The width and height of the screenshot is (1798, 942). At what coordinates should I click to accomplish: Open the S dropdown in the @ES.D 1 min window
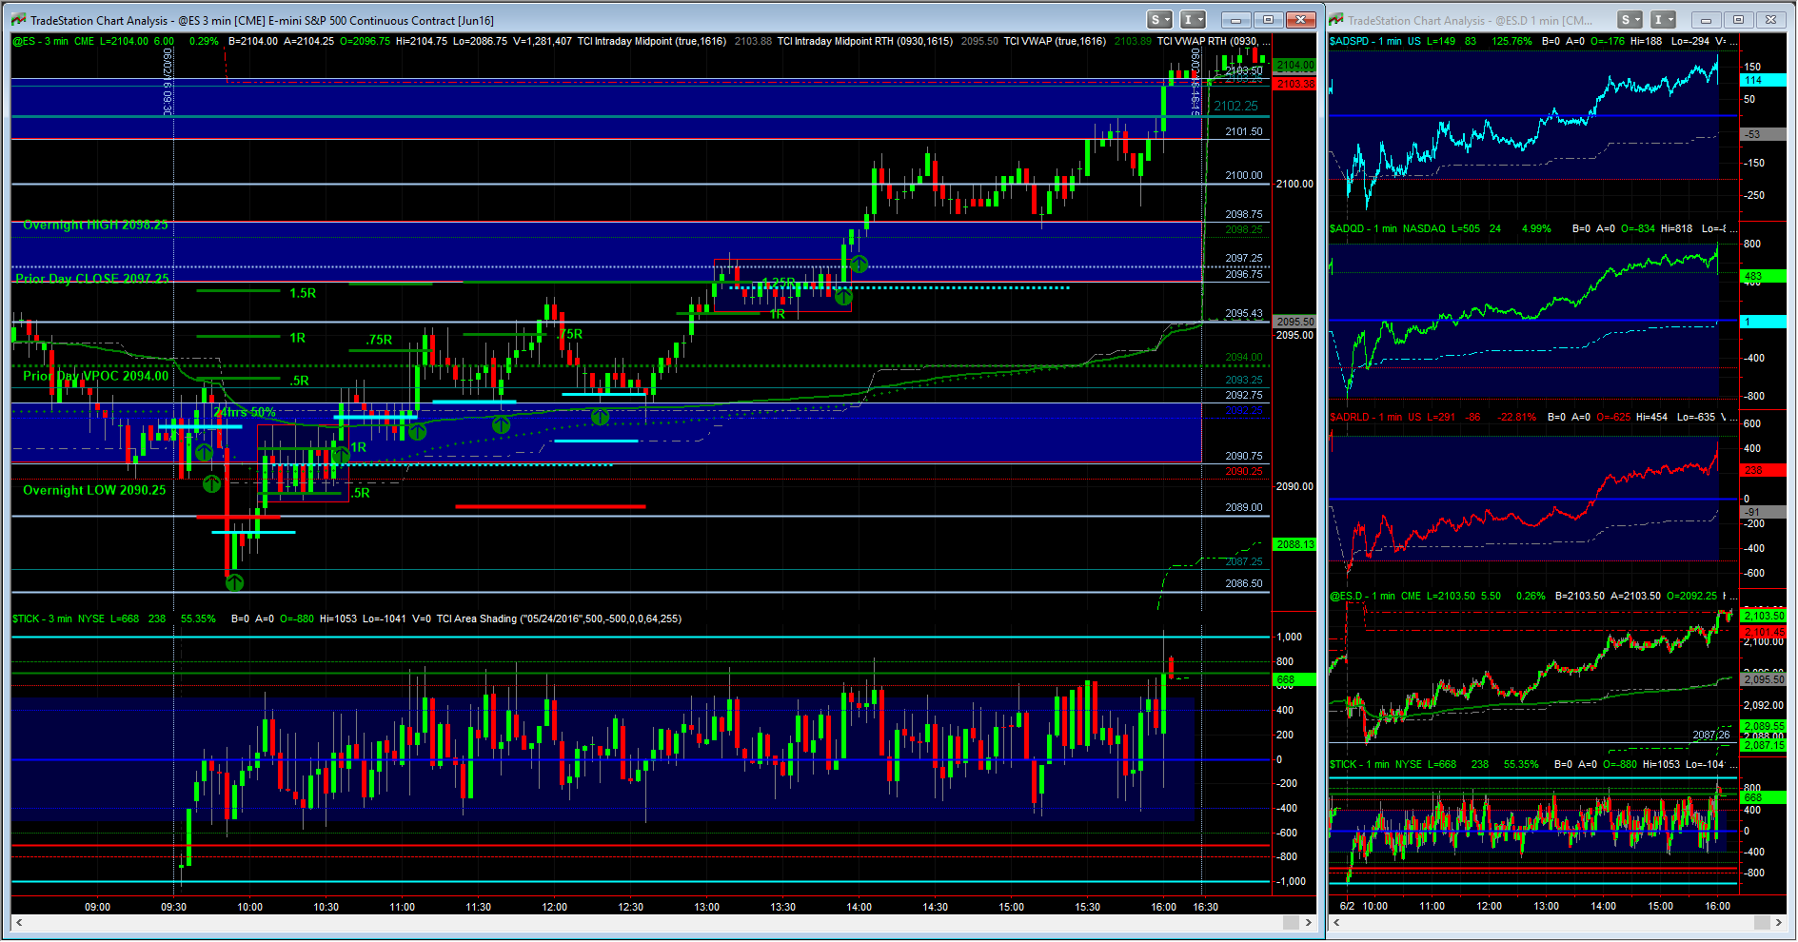pos(1630,20)
